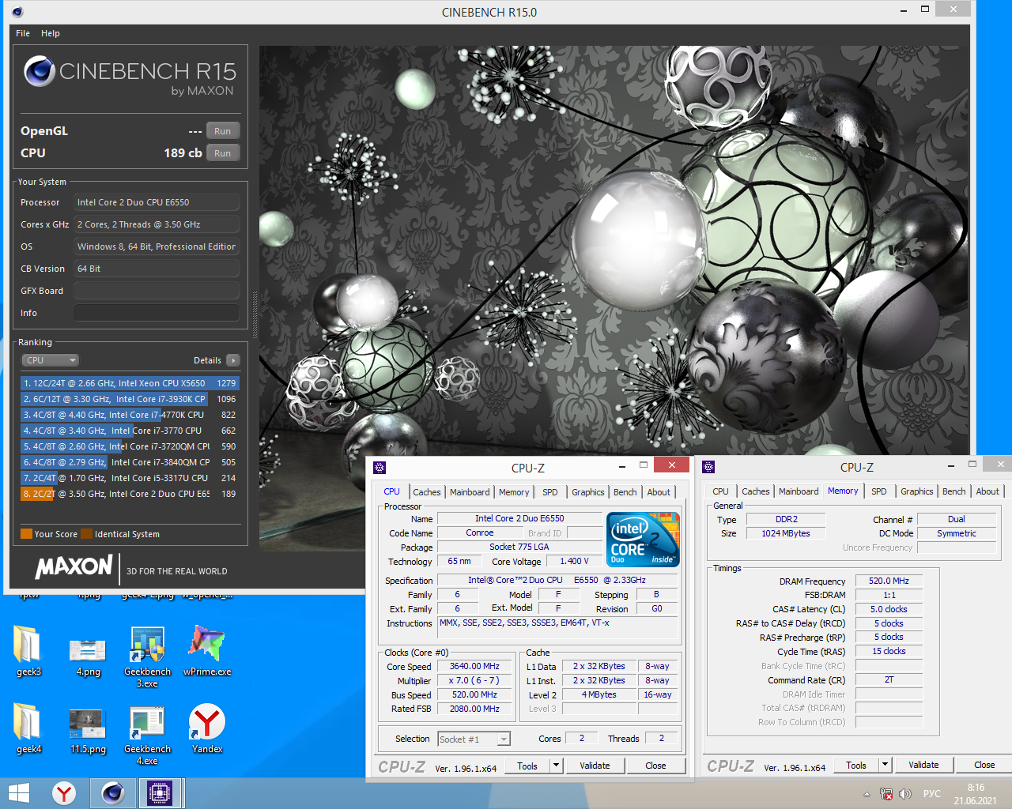
Task: Open Bench tab in left CPU-Z window
Action: tap(625, 492)
